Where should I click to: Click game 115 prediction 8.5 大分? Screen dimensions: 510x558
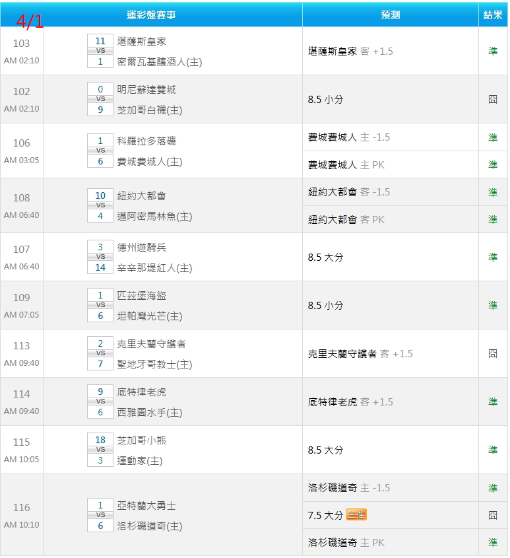pos(325,450)
